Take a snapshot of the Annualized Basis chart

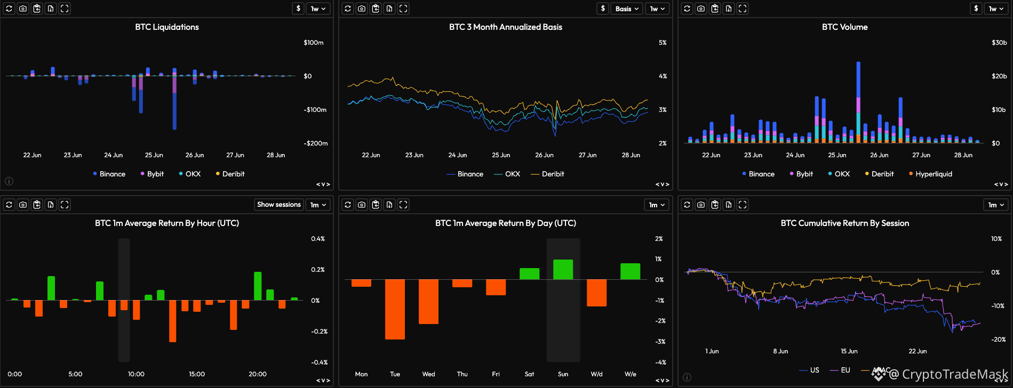[x=362, y=9]
